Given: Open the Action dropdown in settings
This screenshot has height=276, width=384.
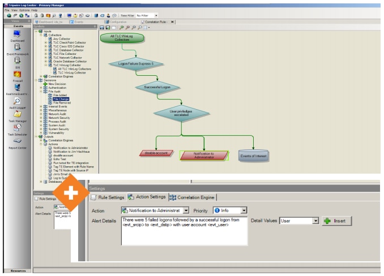Looking at the screenshot, I should pyautogui.click(x=186, y=210).
